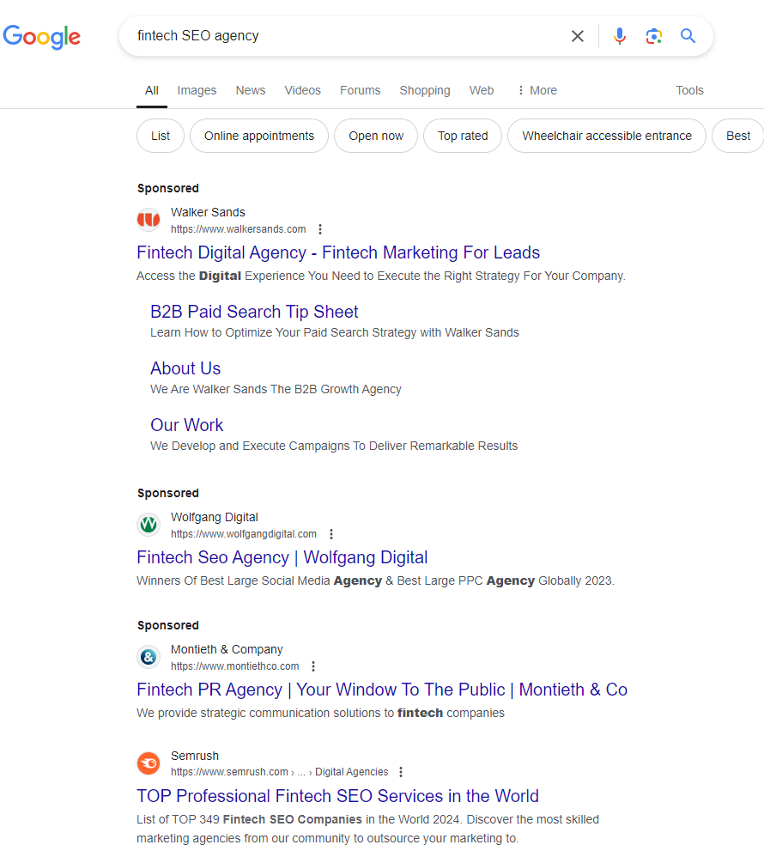Open Google Lens image search
764x857 pixels.
point(653,36)
